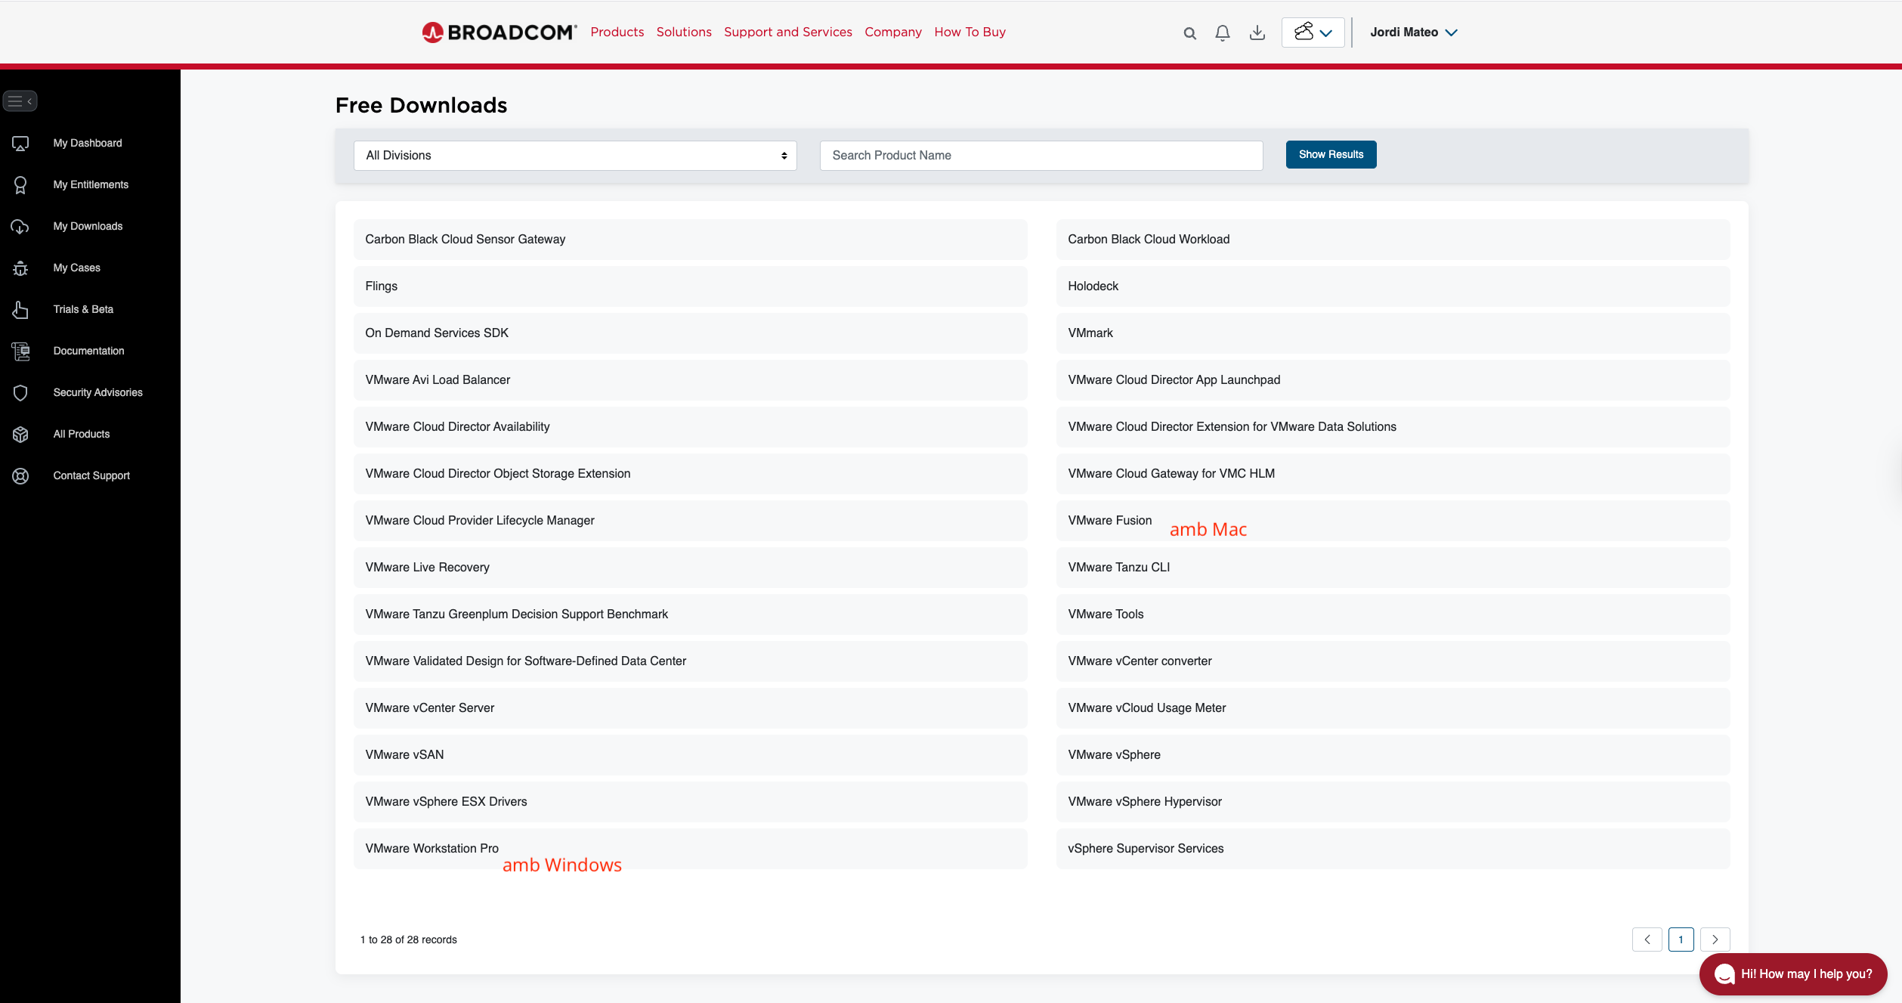Go to previous page arrow
Screen dimensions: 1902x1003
[x=1647, y=940]
